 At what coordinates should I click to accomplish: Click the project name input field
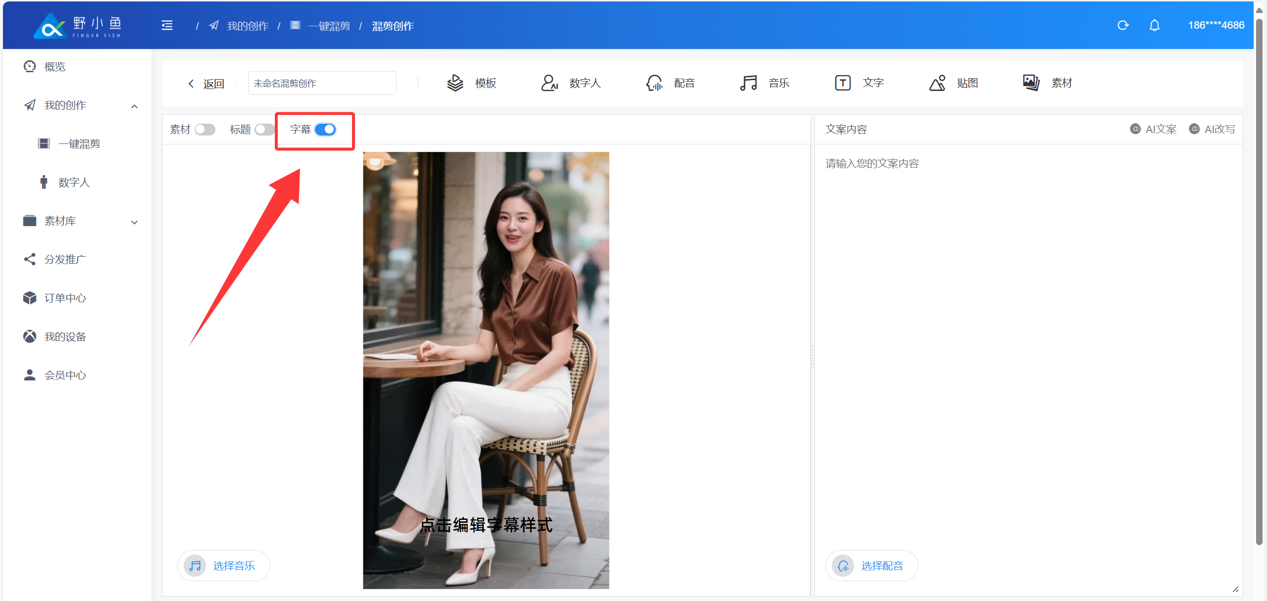click(x=322, y=84)
